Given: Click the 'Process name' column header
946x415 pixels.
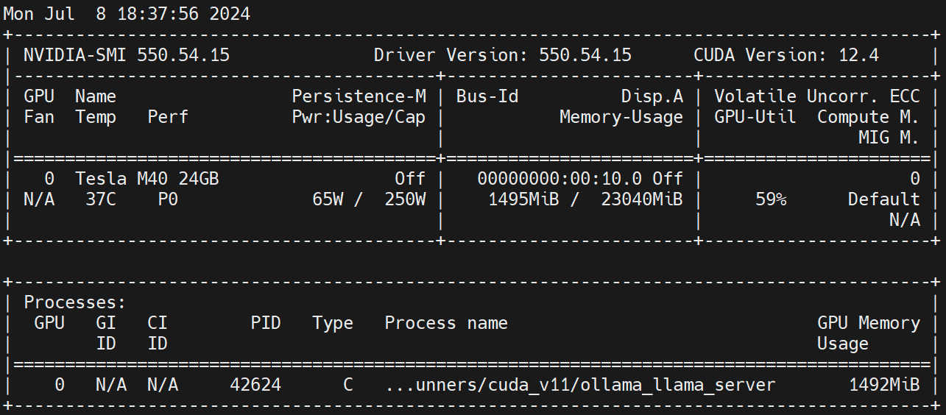Looking at the screenshot, I should click(446, 323).
